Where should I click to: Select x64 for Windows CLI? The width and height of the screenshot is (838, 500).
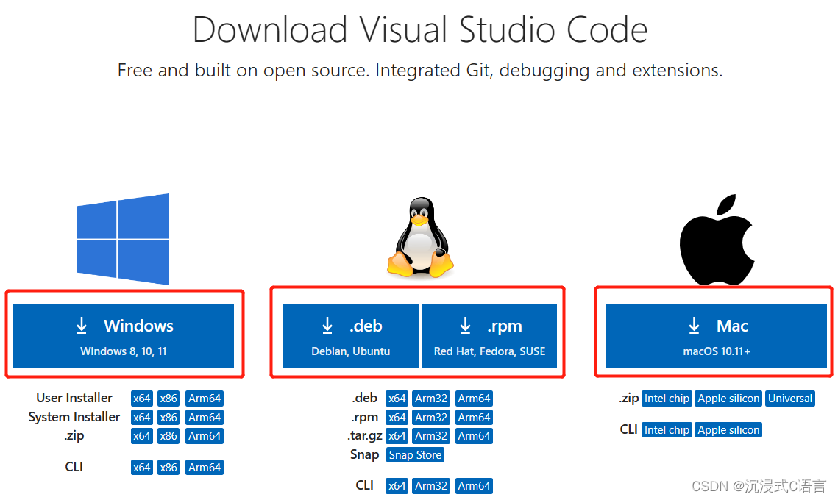pyautogui.click(x=141, y=468)
